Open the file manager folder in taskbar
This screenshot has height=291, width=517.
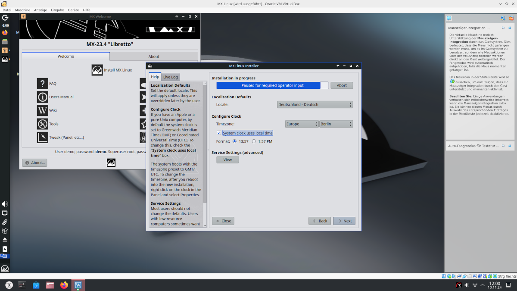[50, 285]
